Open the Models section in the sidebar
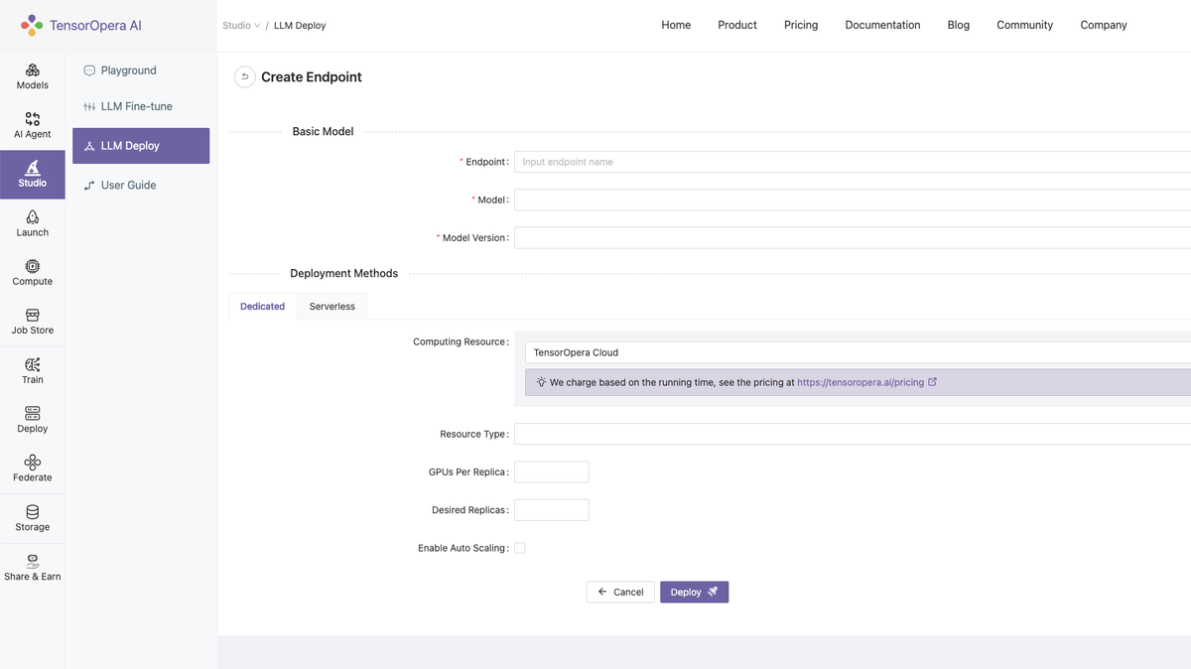Screen dimensions: 1191x669 click(32, 75)
